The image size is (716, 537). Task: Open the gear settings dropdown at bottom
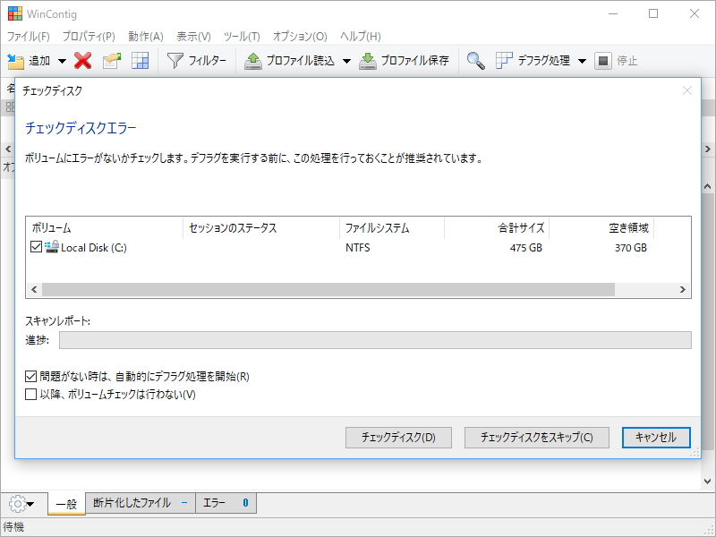(21, 504)
